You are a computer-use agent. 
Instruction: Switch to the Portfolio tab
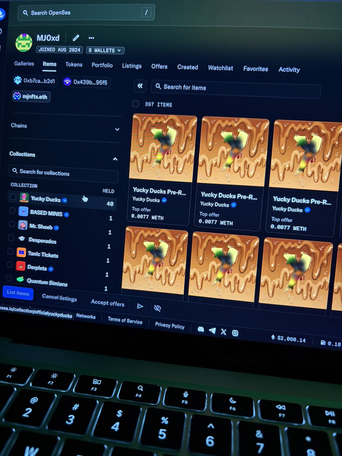click(x=102, y=65)
